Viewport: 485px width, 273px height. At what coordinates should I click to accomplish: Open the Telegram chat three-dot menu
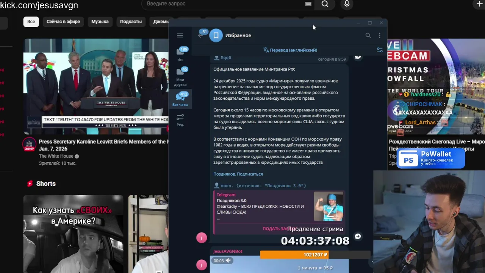click(379, 35)
